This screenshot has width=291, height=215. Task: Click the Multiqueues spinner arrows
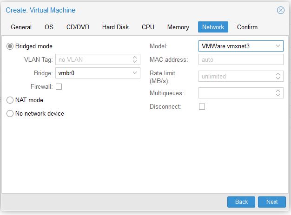278,93
